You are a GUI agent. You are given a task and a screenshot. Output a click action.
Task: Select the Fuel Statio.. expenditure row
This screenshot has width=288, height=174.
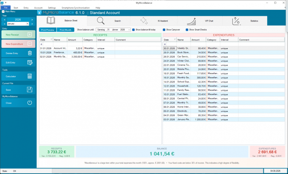[x=224, y=94]
